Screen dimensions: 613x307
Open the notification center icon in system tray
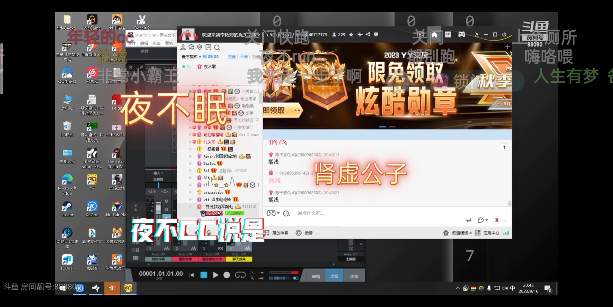coord(548,289)
